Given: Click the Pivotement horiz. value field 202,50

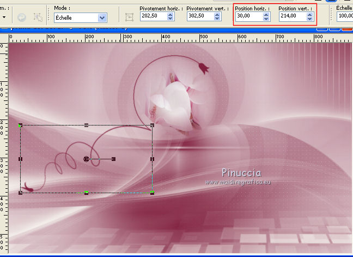Looking at the screenshot, I should [x=154, y=16].
